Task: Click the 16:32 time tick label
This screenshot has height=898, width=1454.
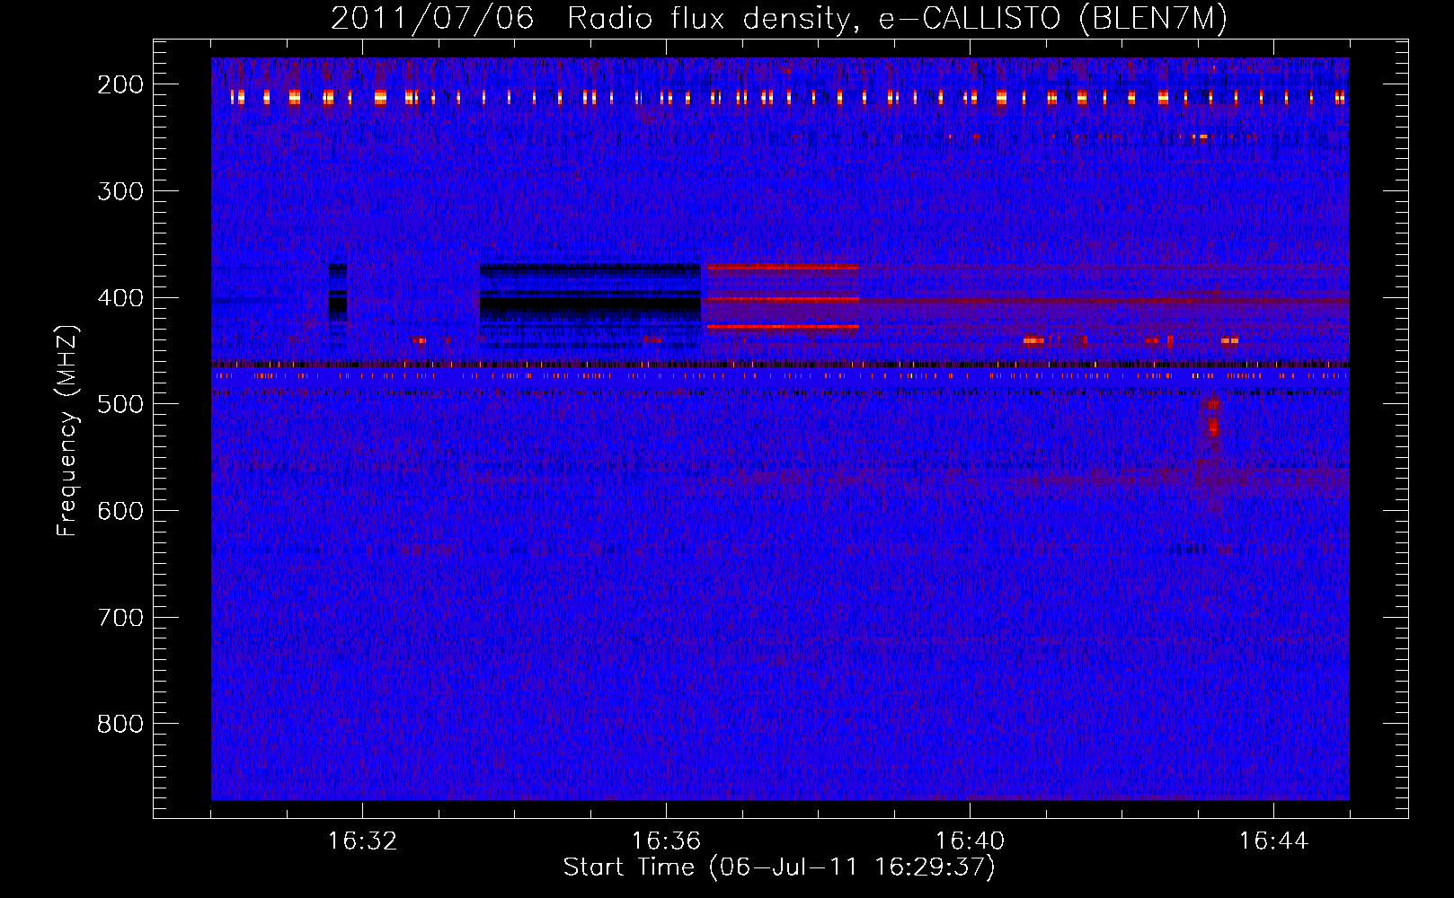Action: pyautogui.click(x=362, y=841)
